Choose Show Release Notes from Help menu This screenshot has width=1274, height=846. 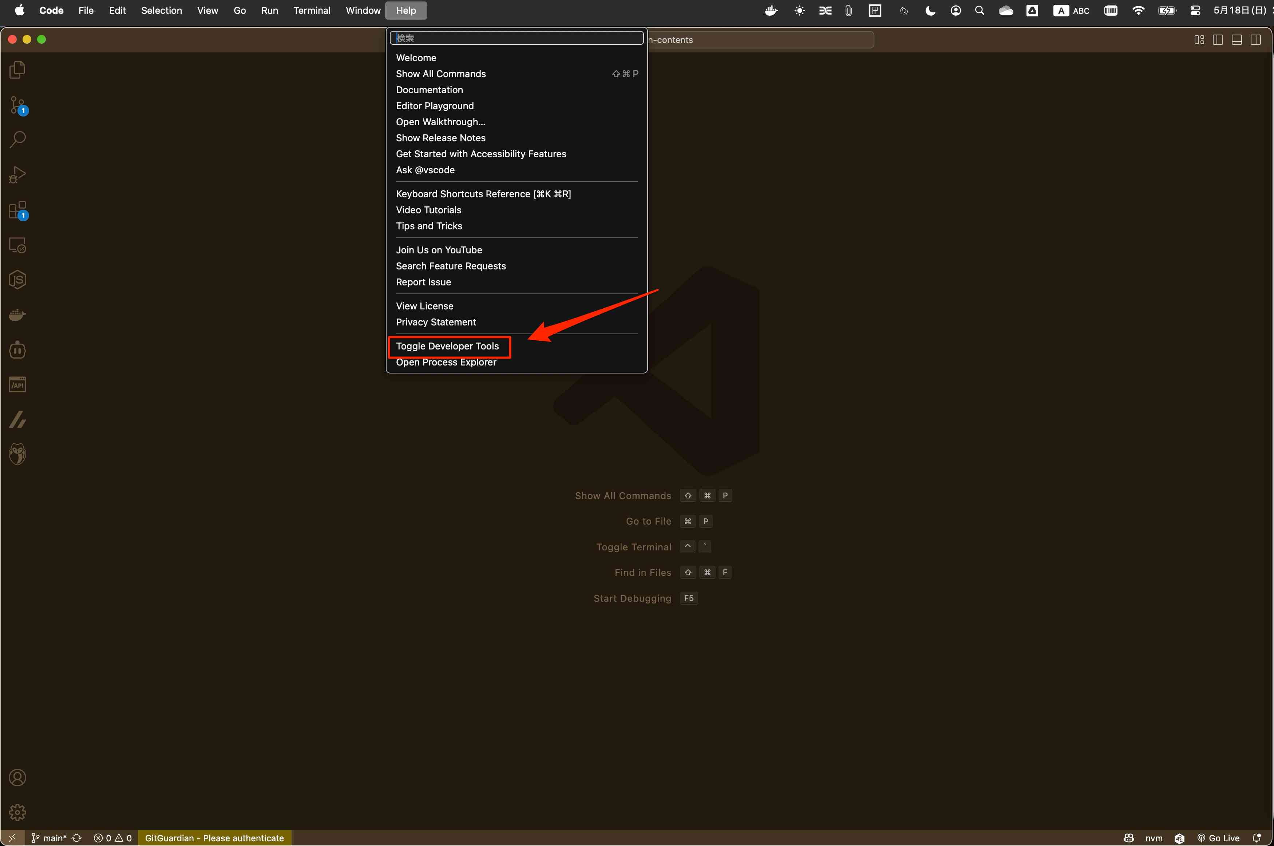coord(440,138)
